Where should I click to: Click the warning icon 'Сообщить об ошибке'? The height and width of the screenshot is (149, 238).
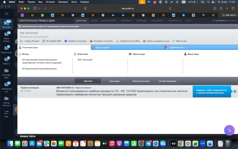point(118,41)
